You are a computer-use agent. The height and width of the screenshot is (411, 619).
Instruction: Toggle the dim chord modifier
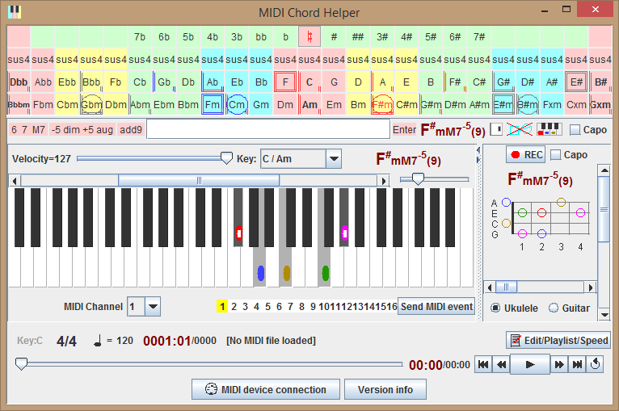pos(72,130)
